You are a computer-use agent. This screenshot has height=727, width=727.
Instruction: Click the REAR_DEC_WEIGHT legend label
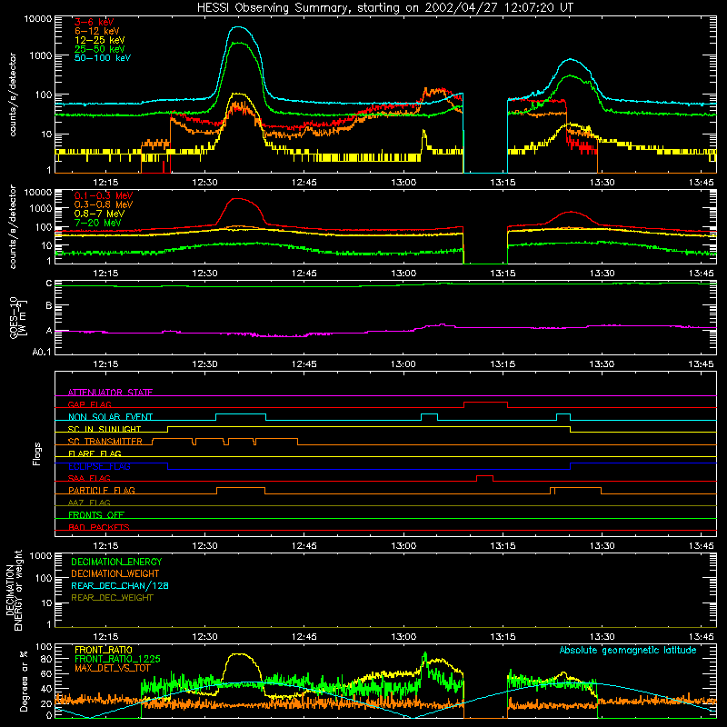click(112, 598)
